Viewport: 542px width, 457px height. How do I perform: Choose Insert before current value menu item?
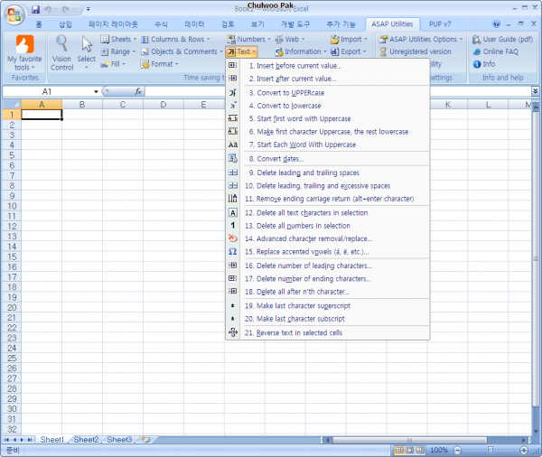point(328,66)
